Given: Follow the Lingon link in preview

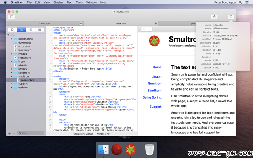Looking at the screenshot, I should (x=156, y=77).
